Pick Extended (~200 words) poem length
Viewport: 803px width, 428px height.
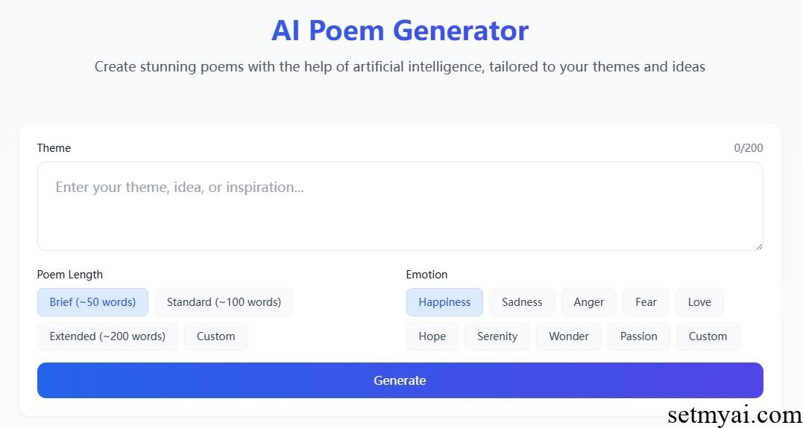(107, 336)
